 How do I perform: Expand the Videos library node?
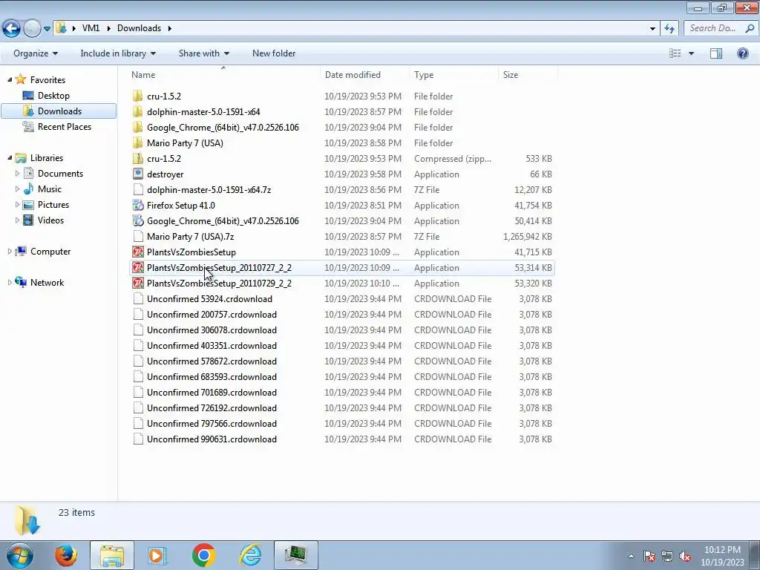pos(18,220)
